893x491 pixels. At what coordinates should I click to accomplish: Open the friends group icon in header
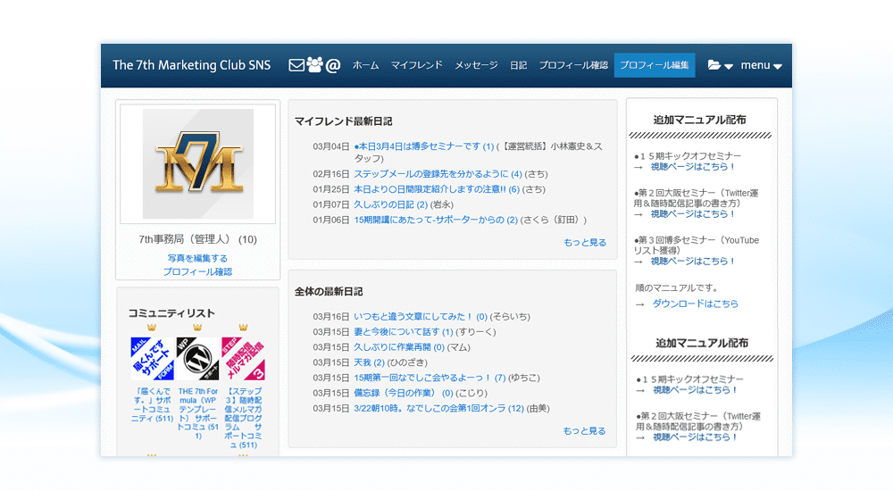click(x=314, y=65)
